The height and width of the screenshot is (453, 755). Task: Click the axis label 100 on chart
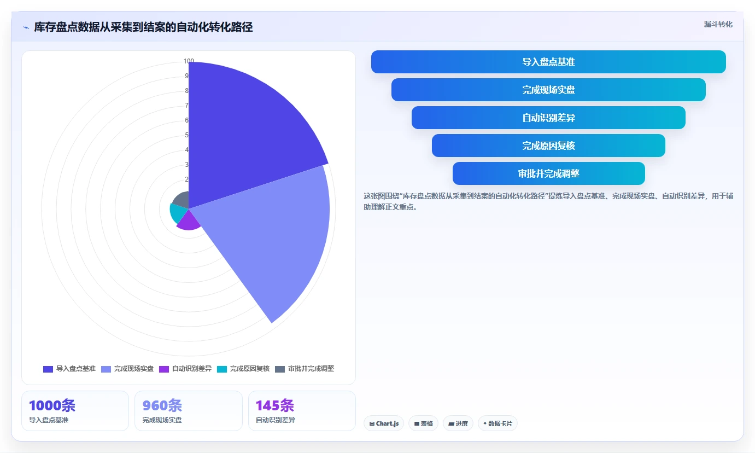click(x=189, y=61)
